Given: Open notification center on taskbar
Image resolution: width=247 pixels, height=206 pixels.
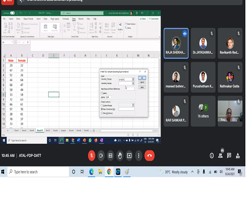Looking at the screenshot, I should (240, 172).
